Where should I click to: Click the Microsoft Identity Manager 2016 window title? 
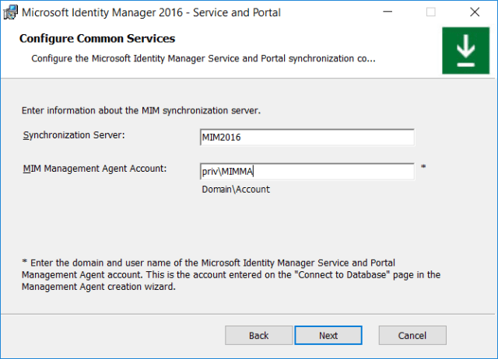[x=150, y=12]
